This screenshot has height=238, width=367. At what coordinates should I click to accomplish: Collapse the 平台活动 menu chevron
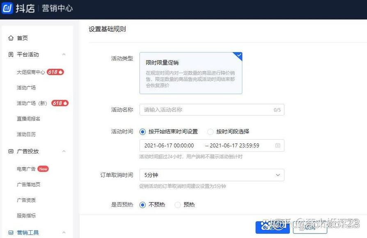pos(64,54)
